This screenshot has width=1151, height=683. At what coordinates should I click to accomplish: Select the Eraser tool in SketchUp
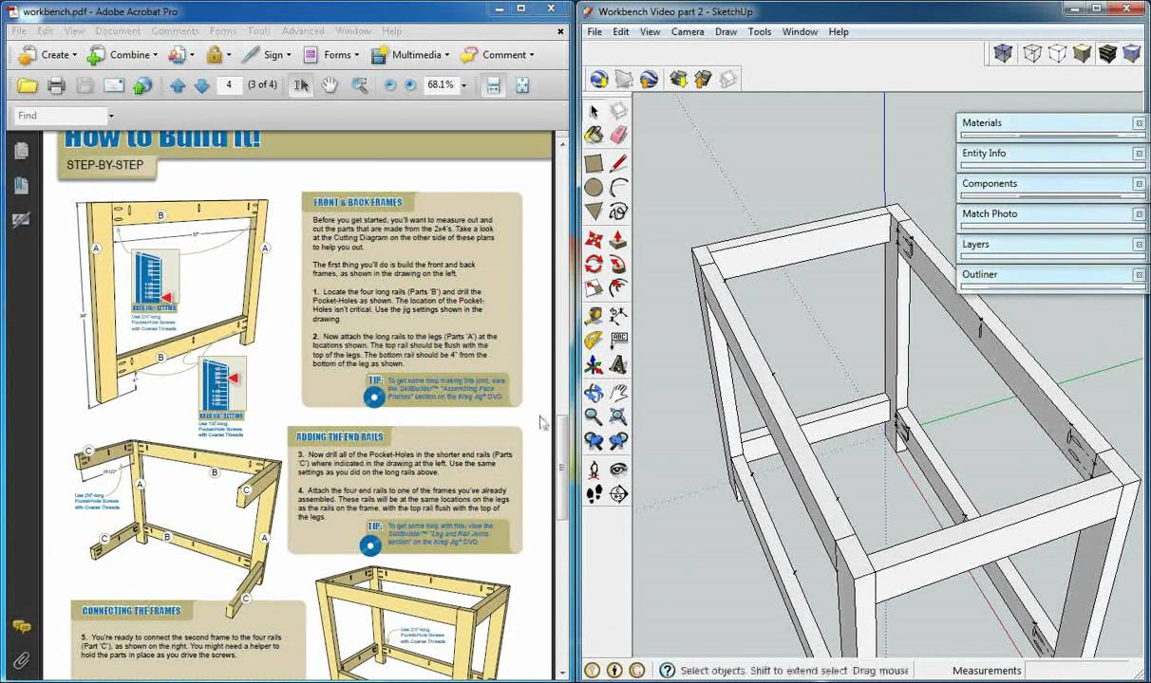coord(618,136)
